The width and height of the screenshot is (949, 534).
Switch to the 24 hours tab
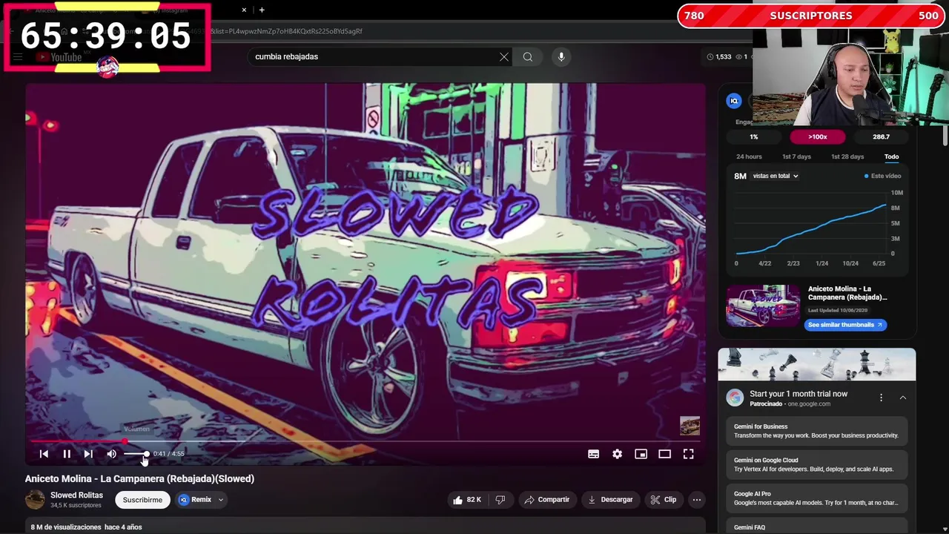tap(749, 156)
